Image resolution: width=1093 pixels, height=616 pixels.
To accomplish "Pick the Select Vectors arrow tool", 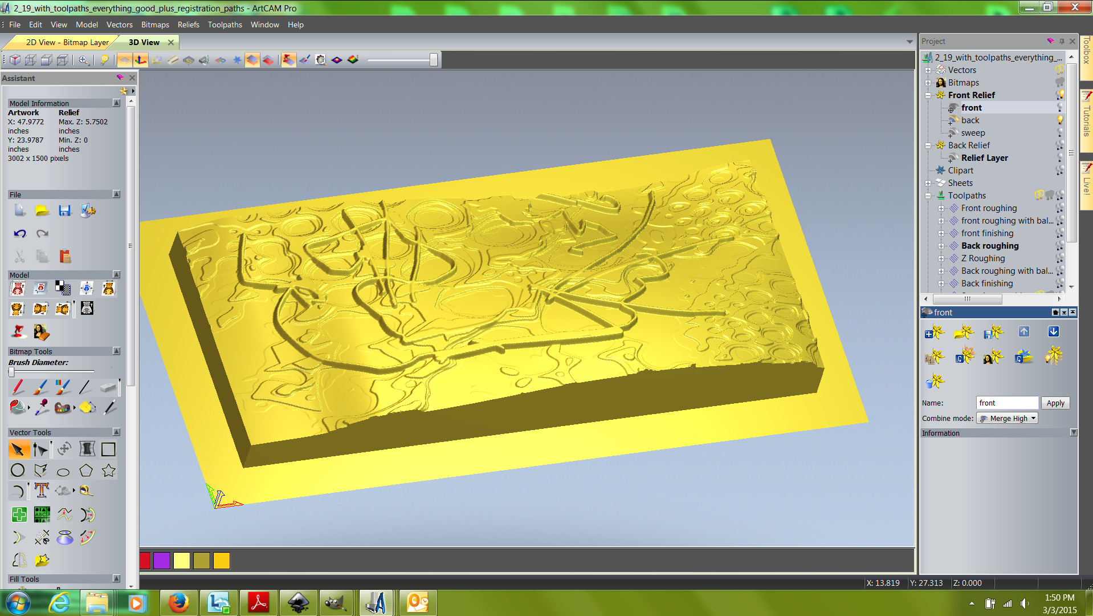I will tap(18, 449).
